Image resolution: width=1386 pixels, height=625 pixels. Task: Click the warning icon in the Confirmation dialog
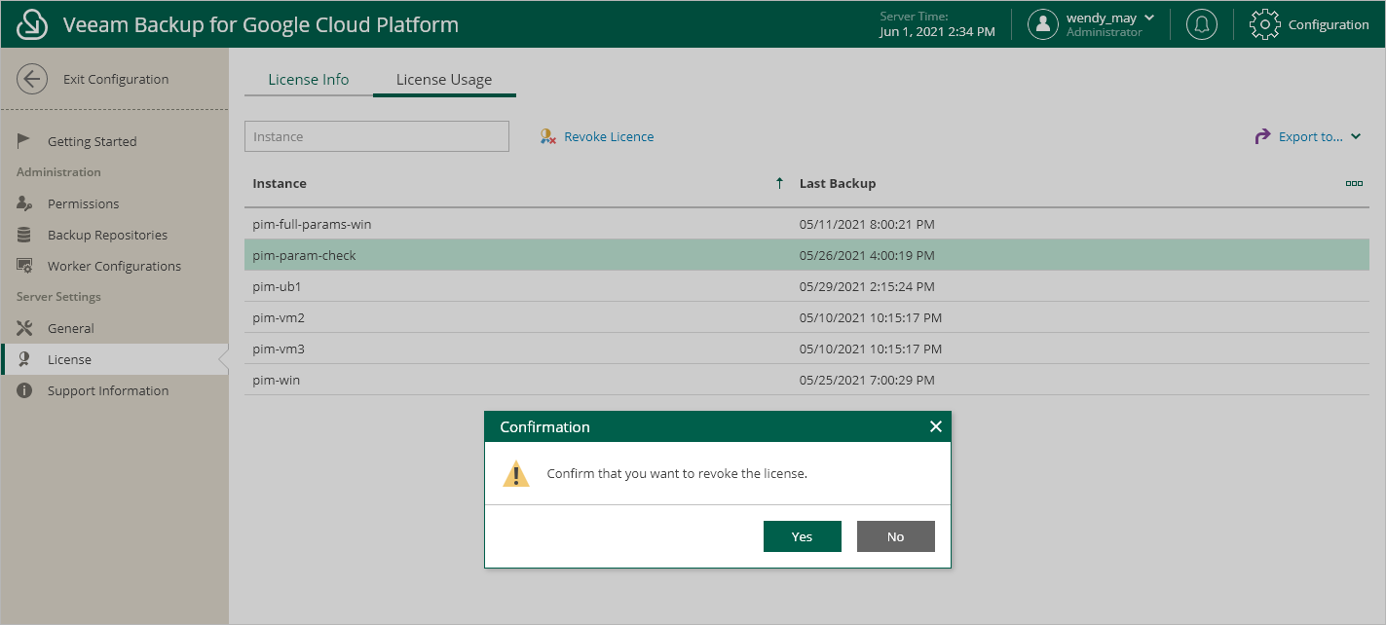(516, 474)
